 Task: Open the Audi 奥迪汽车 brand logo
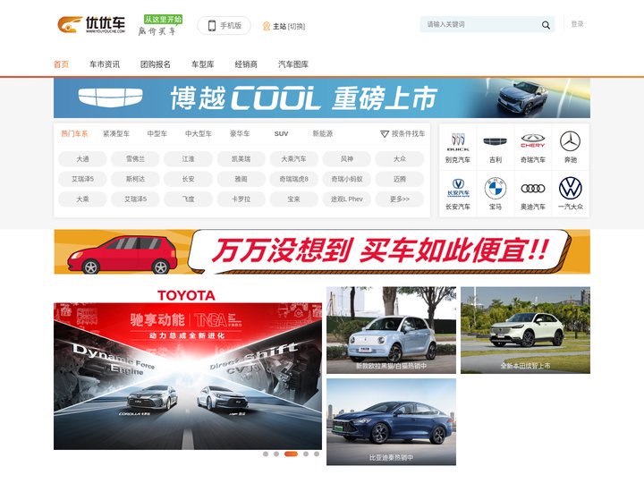point(533,189)
